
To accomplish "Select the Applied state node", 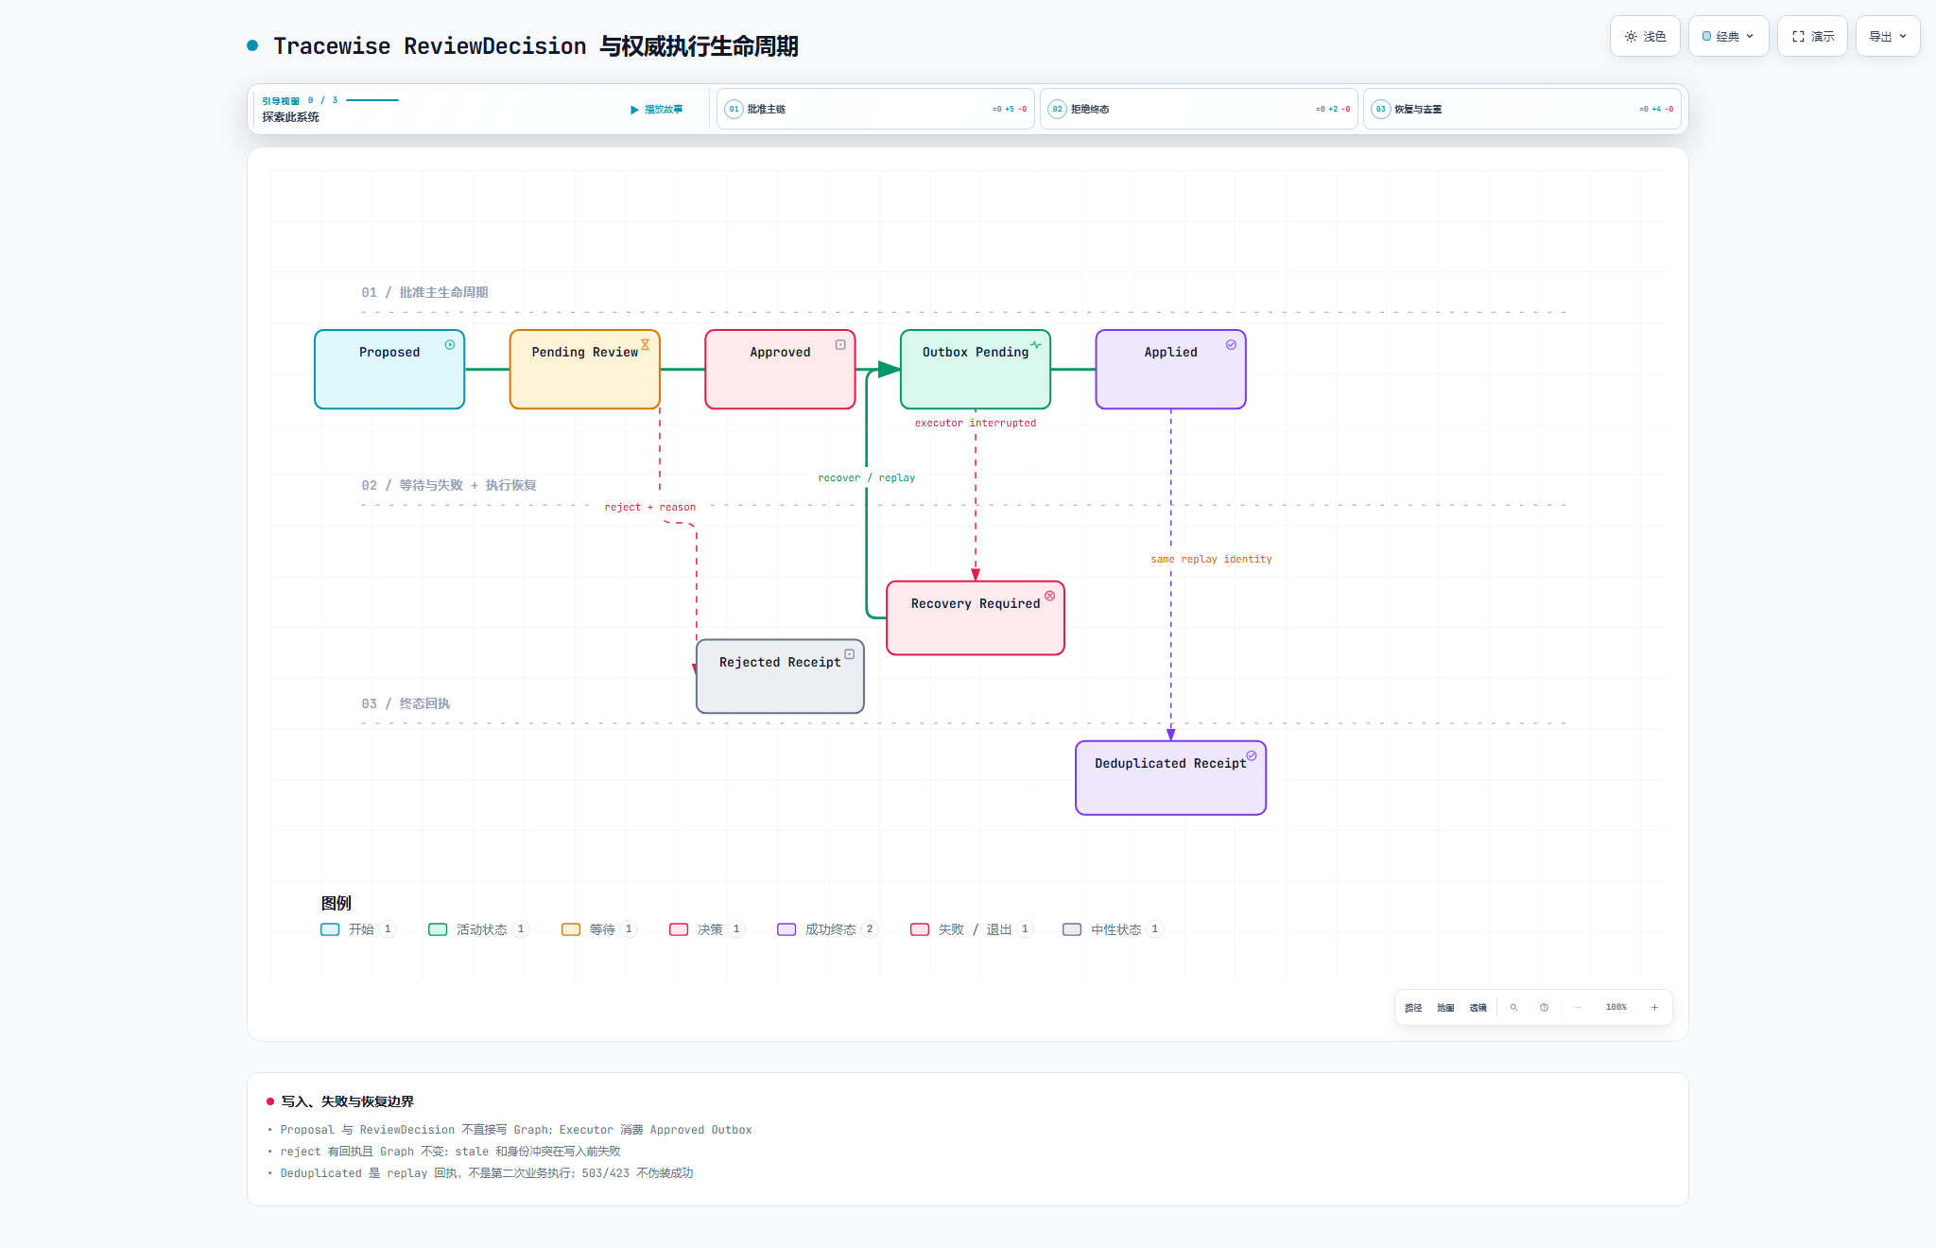I will tap(1171, 369).
